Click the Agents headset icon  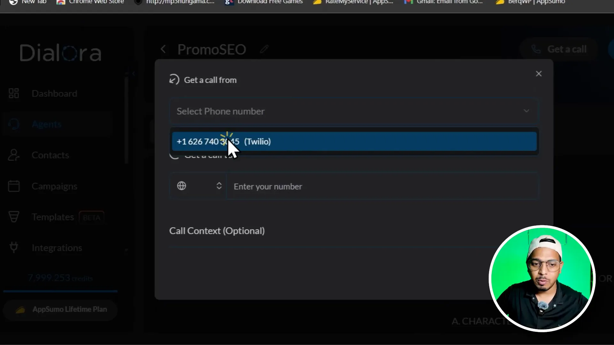point(14,124)
